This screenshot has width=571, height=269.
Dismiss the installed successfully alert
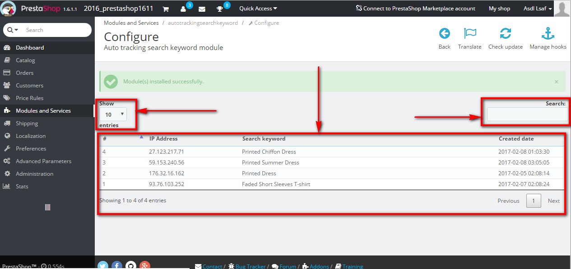[557, 82]
